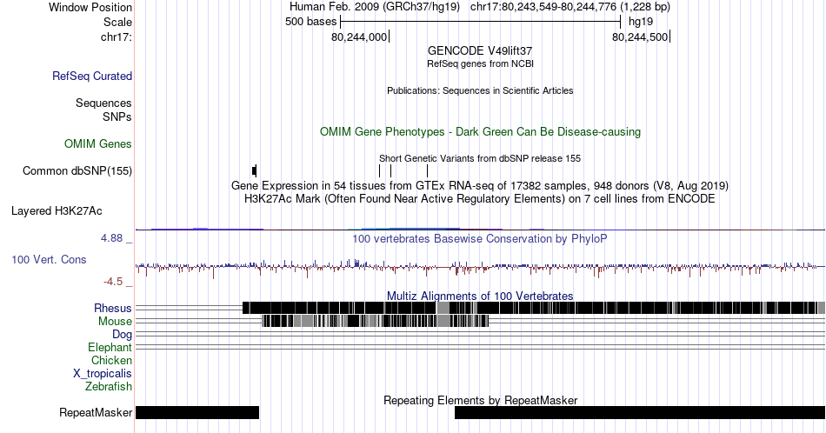
Task: Click the Layered H3K27Ac track label
Action: click(x=57, y=210)
